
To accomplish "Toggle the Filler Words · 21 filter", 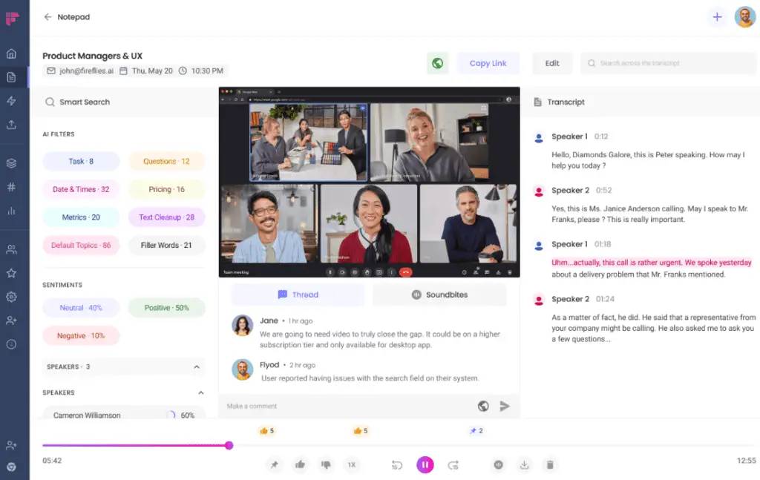I will (166, 245).
